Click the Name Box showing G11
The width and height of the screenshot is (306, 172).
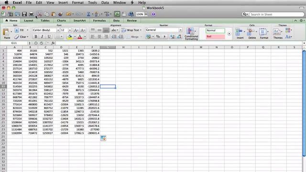14,43
